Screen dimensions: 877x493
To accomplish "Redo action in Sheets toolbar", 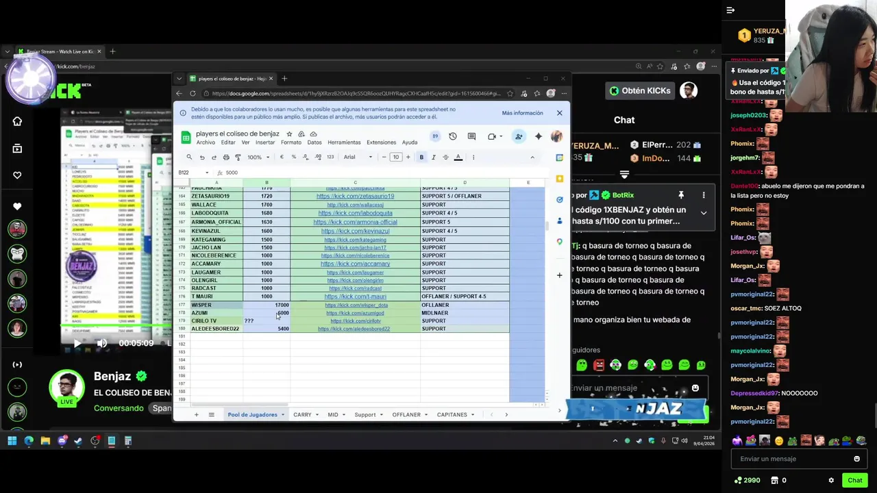I will point(214,157).
